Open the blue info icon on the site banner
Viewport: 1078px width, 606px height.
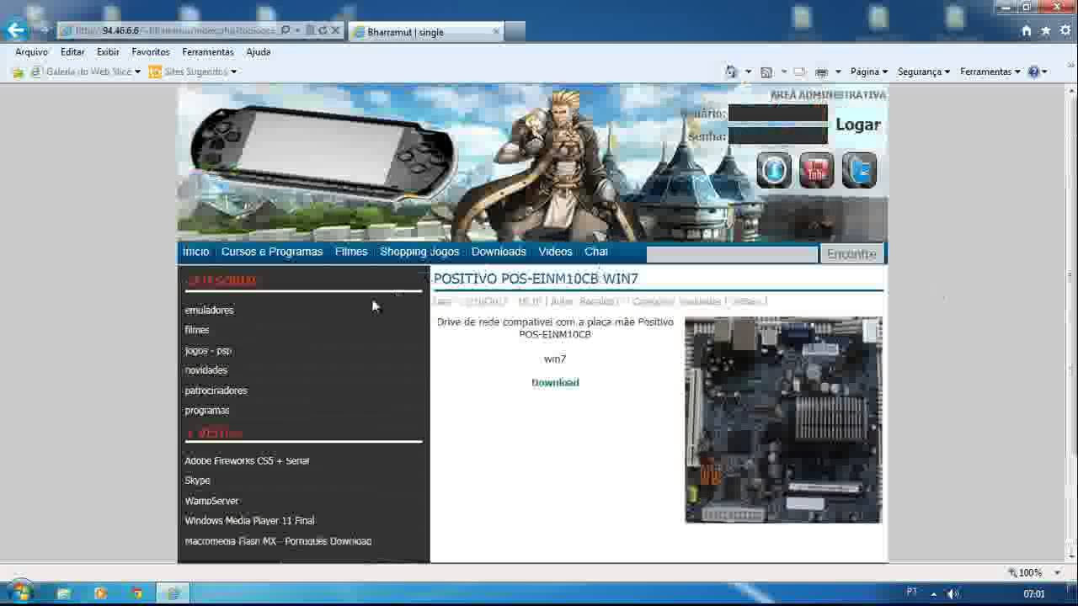773,170
